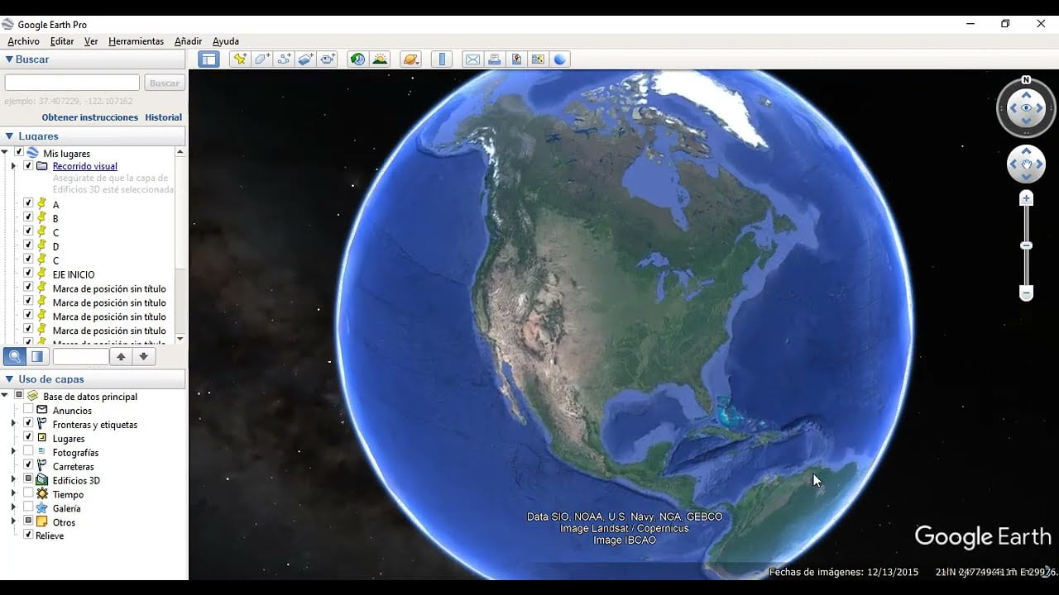Click the eye Look joystick control
This screenshot has height=595, width=1059.
coord(1026,108)
